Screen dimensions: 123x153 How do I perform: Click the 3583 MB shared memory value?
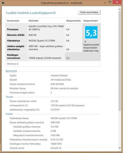click(x=55, y=135)
